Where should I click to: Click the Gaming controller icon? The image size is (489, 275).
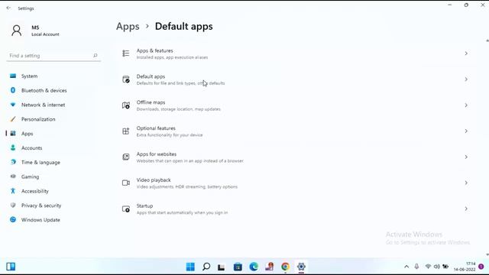pos(13,176)
